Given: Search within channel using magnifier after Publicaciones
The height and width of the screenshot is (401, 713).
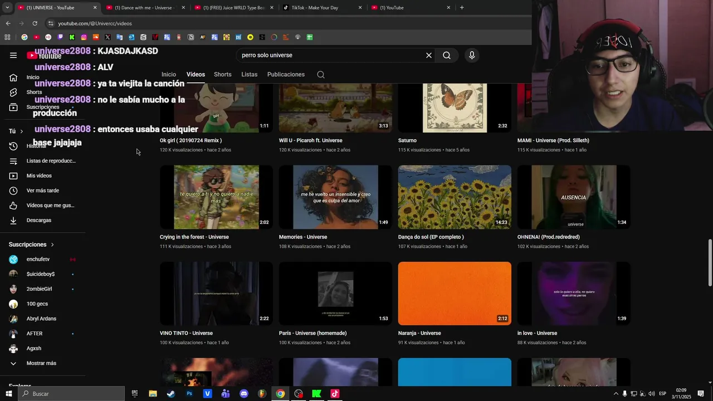Looking at the screenshot, I should coord(321,75).
